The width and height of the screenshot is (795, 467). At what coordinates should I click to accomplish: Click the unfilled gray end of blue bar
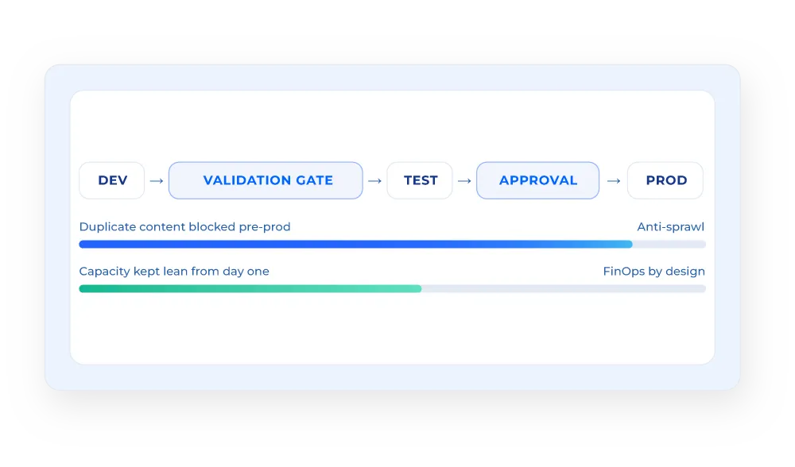coord(669,244)
